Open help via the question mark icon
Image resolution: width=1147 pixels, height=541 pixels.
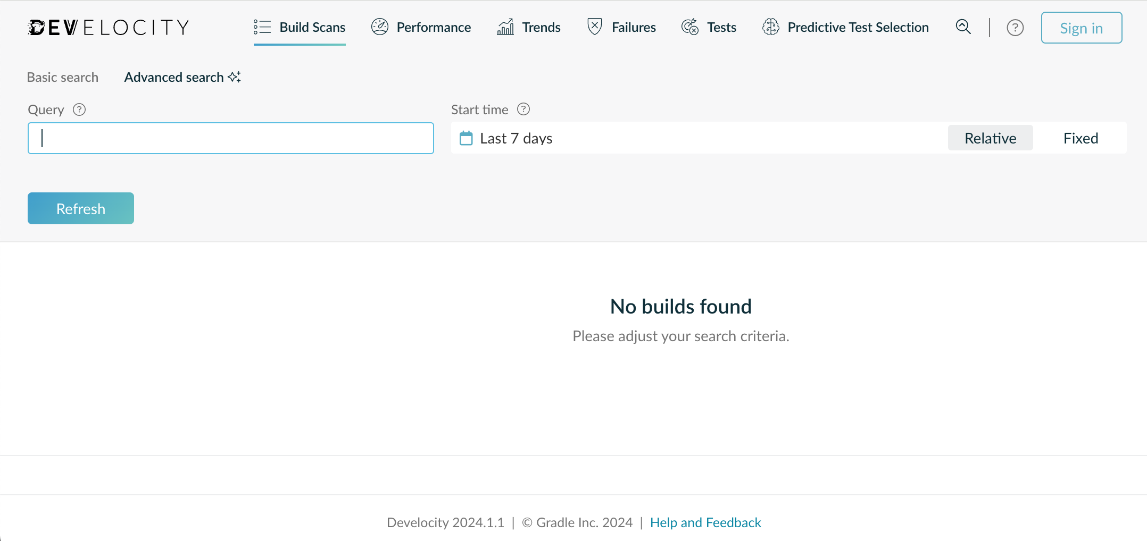click(1015, 28)
